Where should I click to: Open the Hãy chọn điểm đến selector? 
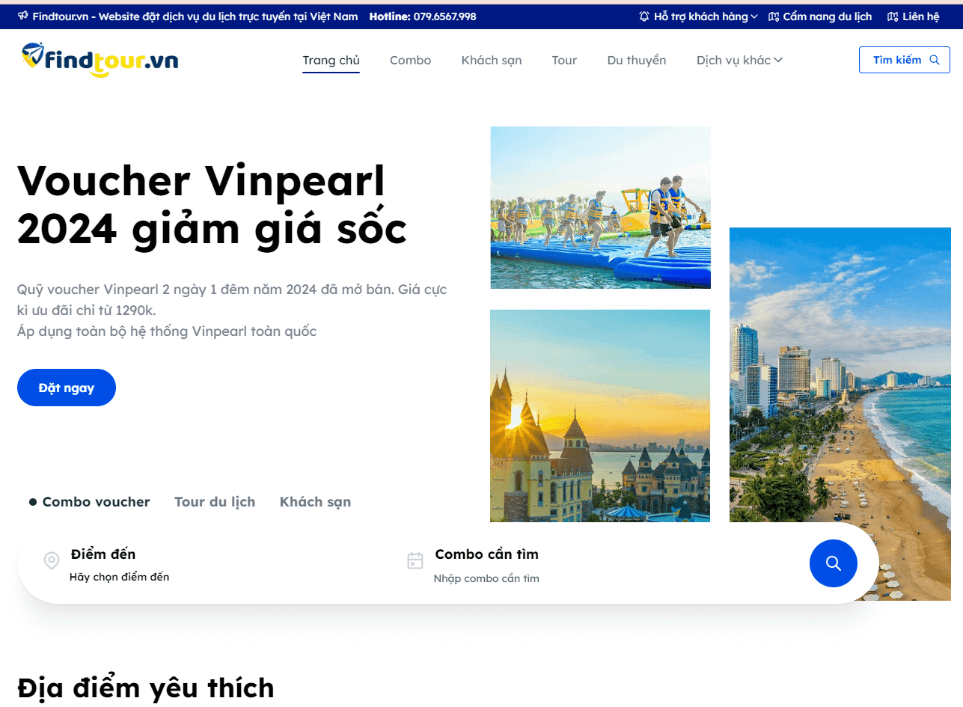(120, 577)
